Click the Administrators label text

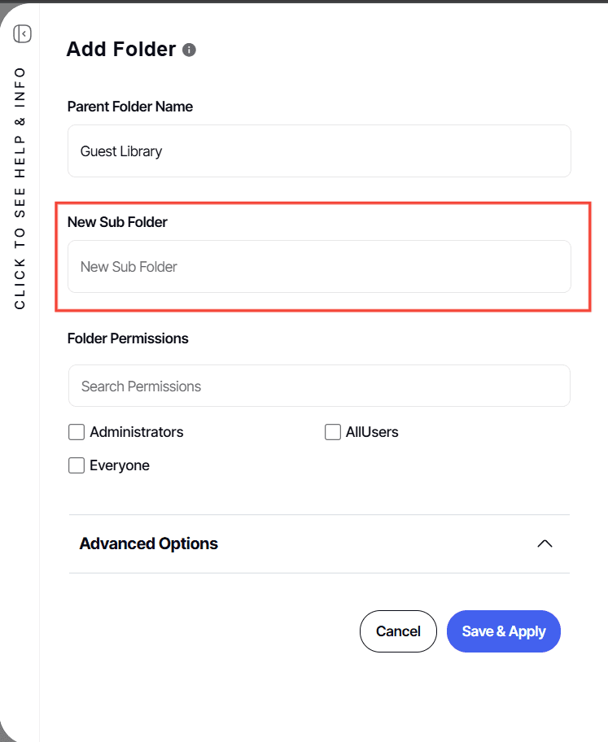click(137, 432)
